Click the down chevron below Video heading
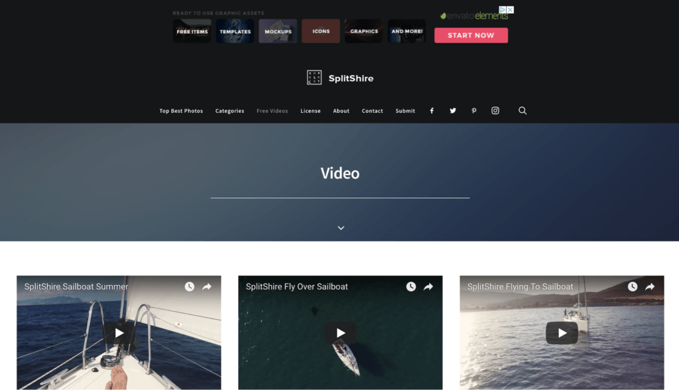 pos(341,227)
